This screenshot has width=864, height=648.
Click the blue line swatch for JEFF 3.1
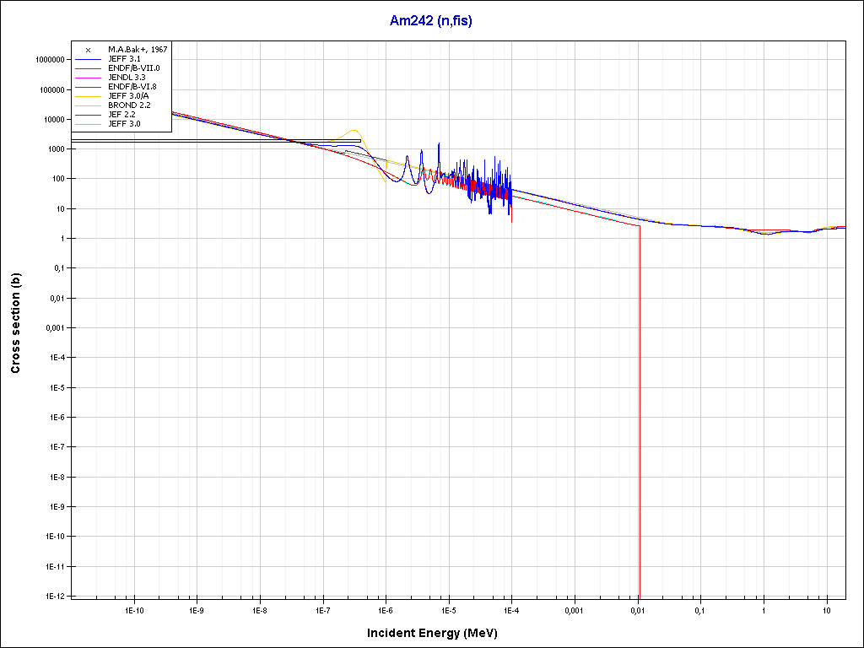point(88,59)
